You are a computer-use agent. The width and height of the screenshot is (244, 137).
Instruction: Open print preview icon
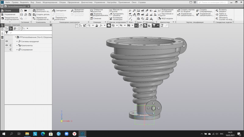[26, 15]
